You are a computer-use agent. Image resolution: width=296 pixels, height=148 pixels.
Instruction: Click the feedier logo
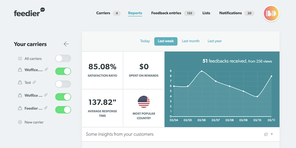tap(30, 12)
